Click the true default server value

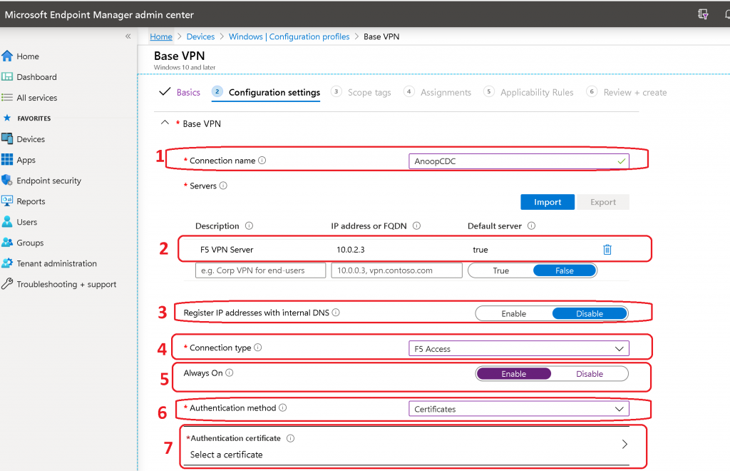(480, 250)
